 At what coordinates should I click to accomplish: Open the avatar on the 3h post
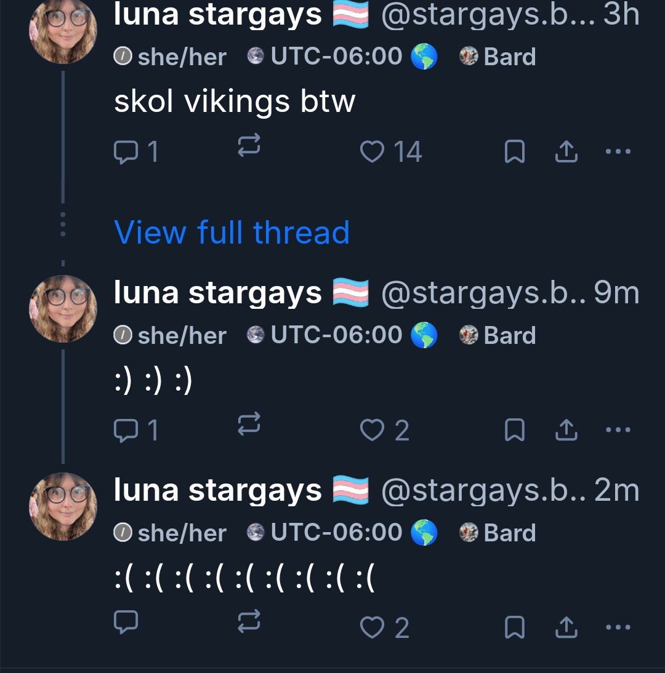click(x=63, y=31)
